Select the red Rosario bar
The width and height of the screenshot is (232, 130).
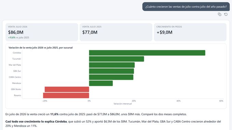pyautogui.click(x=66, y=95)
